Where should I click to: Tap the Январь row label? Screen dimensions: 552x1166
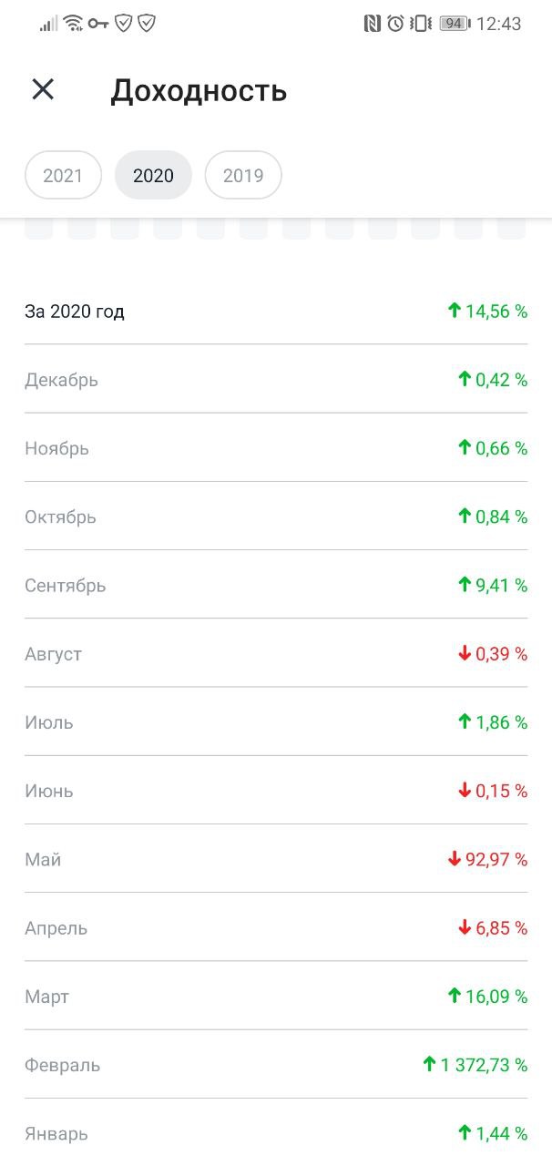click(56, 1134)
